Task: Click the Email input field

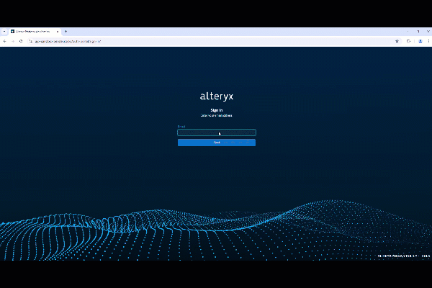Action: pos(217,132)
